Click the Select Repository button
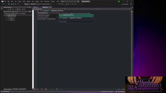This screenshot has height=93, width=166. pyautogui.click(x=120, y=91)
